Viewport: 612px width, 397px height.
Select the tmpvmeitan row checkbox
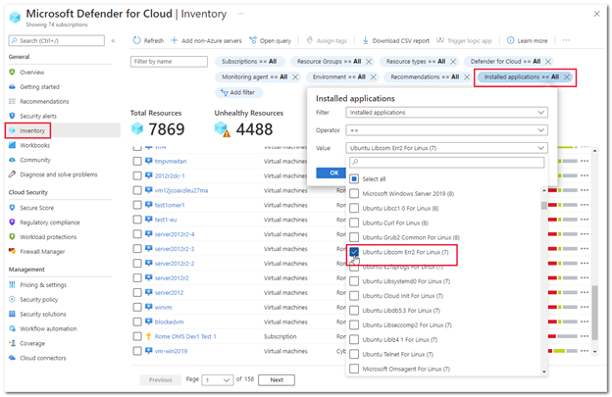click(137, 161)
